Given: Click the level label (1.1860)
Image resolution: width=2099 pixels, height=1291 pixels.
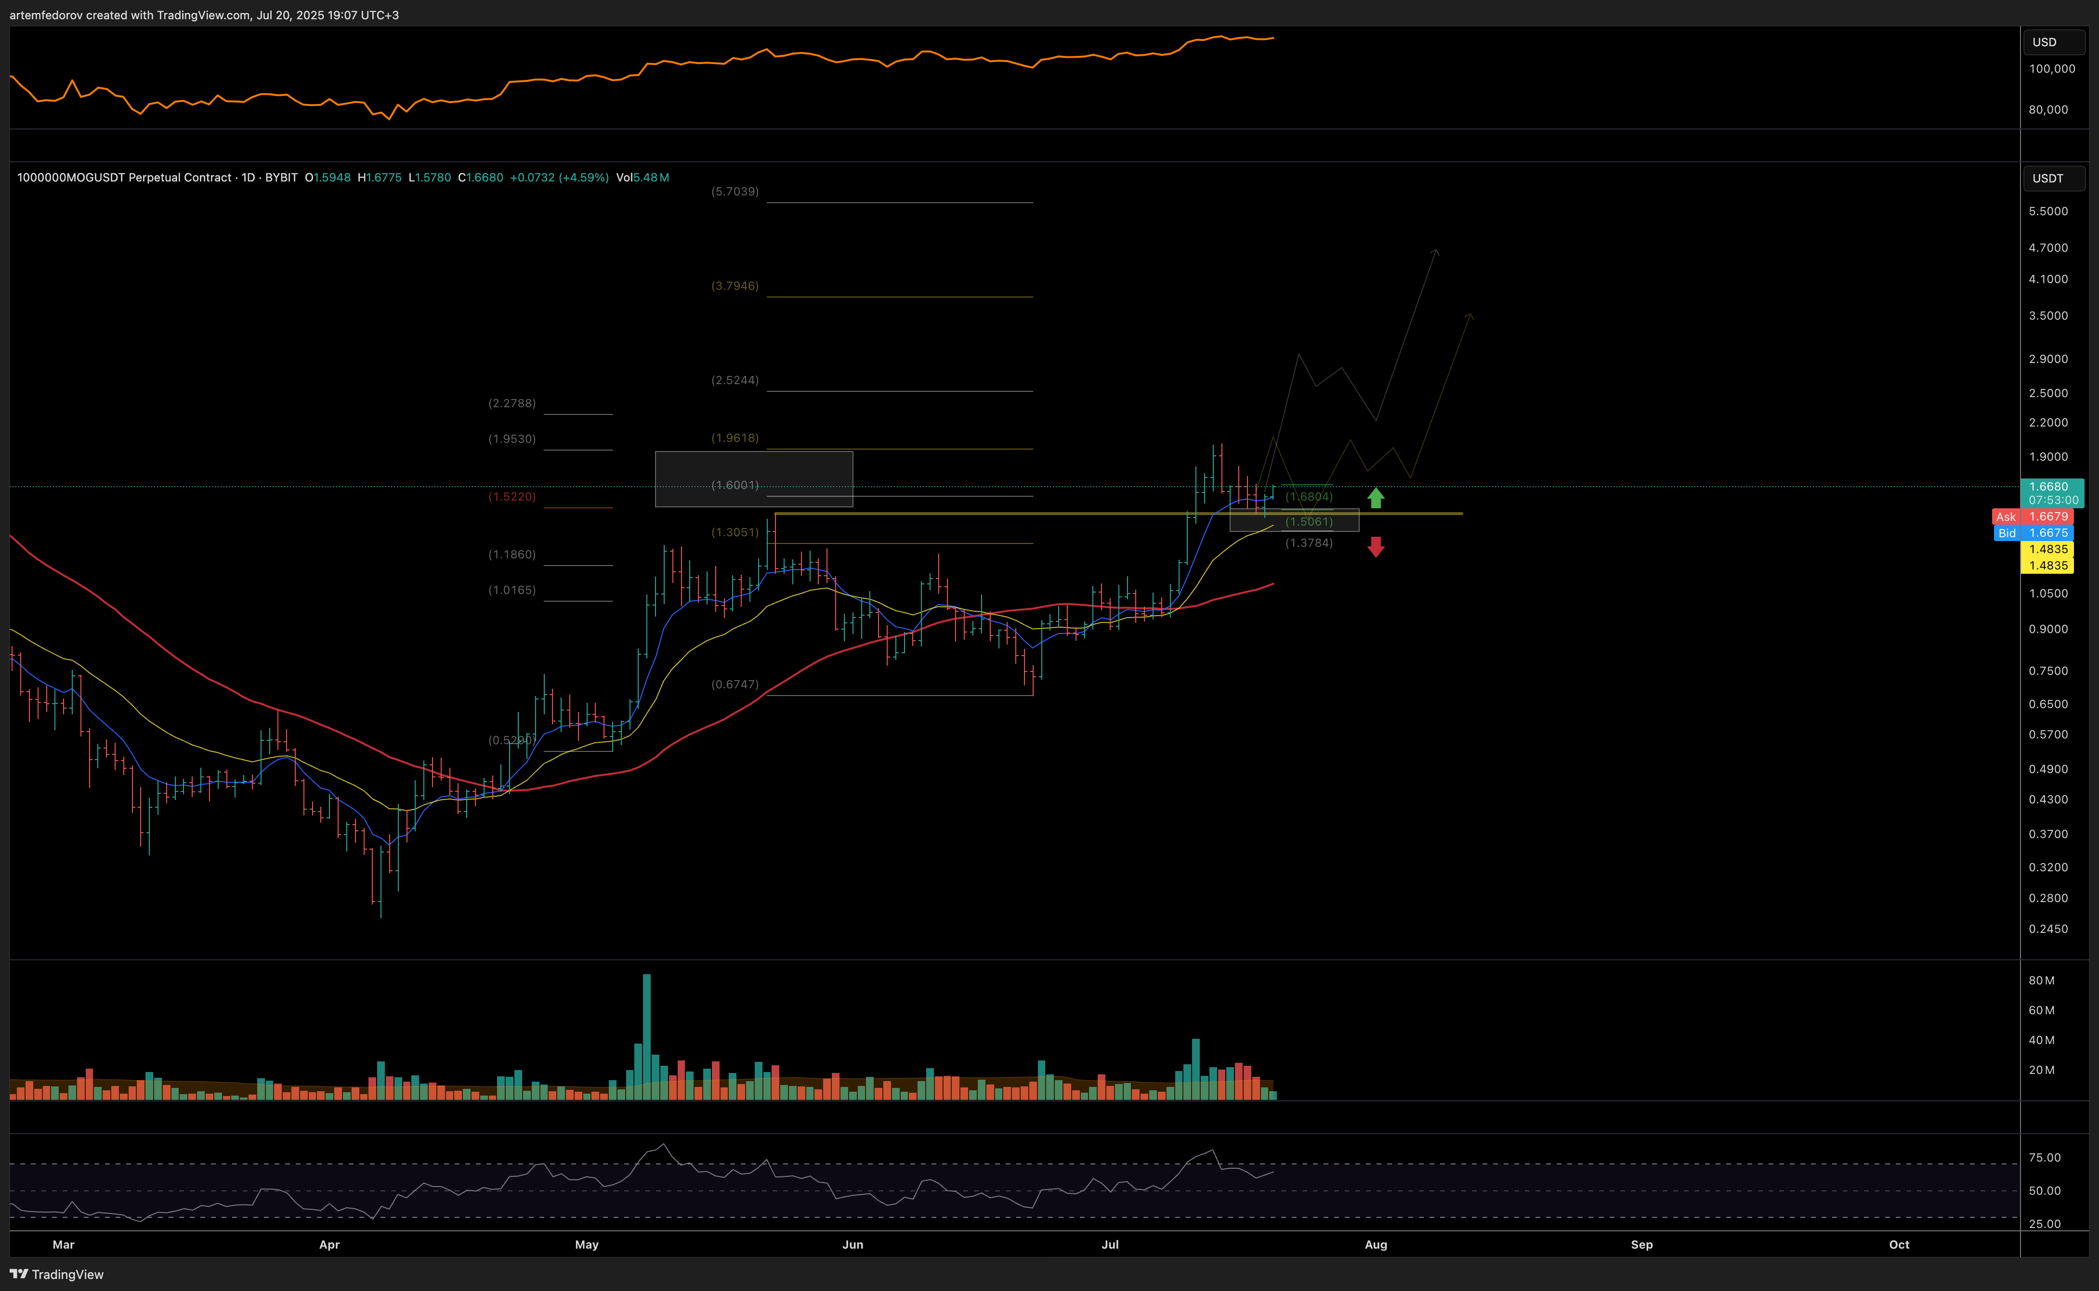Looking at the screenshot, I should 512,555.
